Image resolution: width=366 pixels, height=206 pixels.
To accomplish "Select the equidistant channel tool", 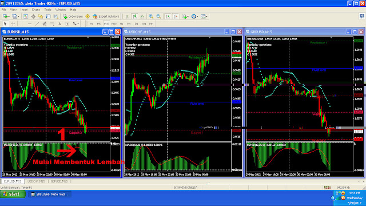I will (45, 23).
